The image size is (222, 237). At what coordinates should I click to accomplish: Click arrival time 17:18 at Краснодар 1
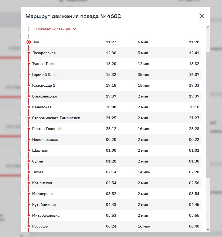click(111, 85)
